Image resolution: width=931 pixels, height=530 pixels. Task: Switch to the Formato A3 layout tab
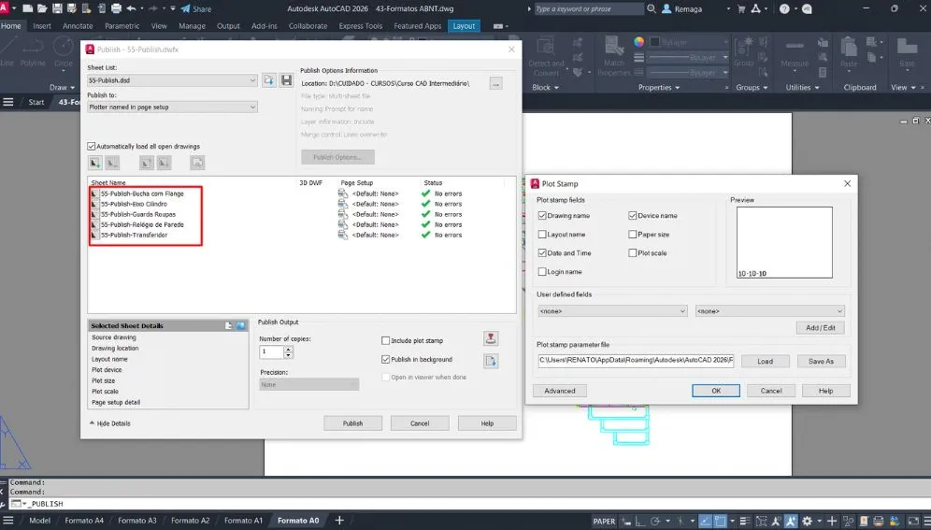137,520
